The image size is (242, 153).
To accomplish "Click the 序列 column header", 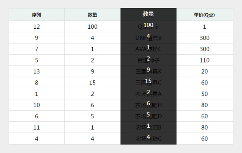I will [x=36, y=15].
